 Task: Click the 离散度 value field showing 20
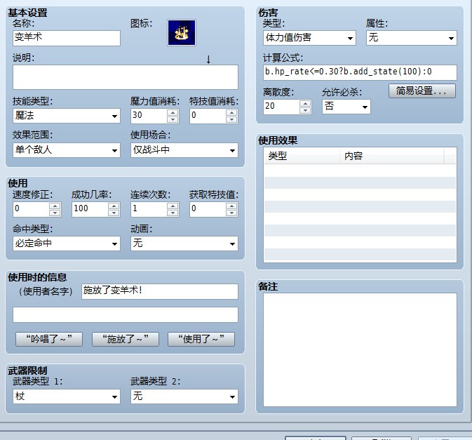281,107
